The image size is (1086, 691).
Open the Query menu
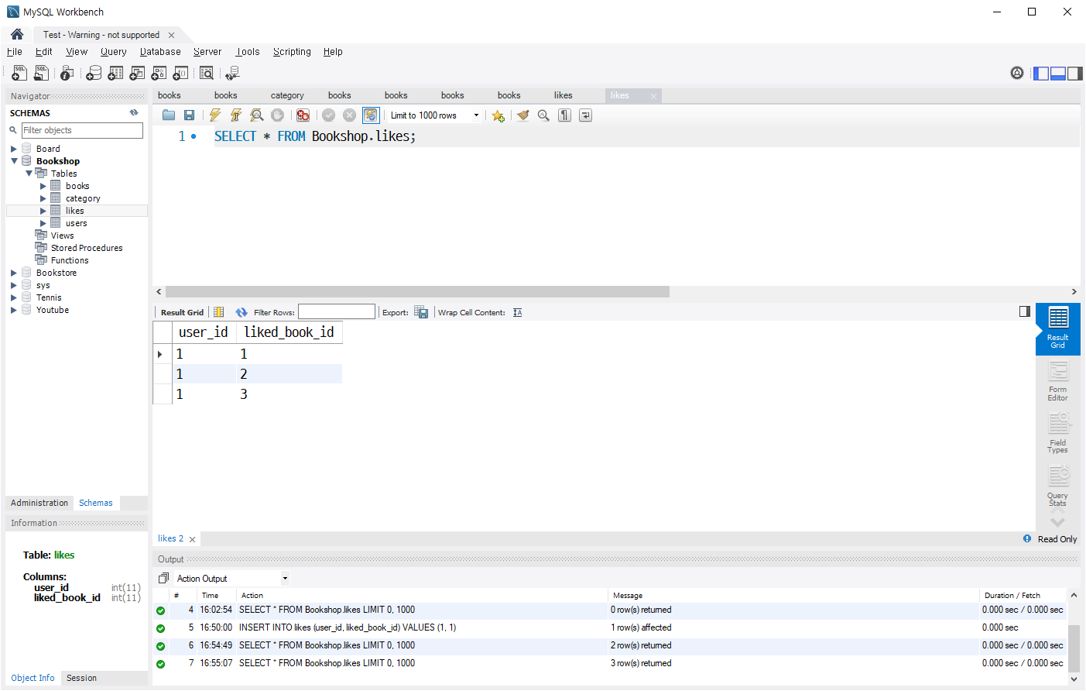coord(113,52)
